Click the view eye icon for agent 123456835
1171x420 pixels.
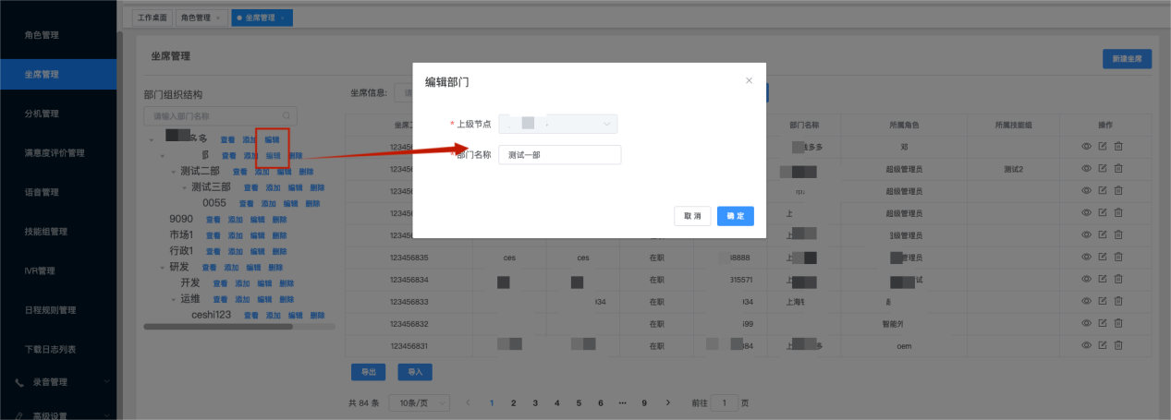click(x=1086, y=258)
